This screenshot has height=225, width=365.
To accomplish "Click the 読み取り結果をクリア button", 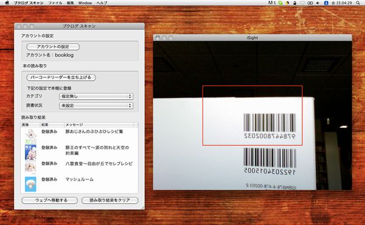I will [110, 200].
